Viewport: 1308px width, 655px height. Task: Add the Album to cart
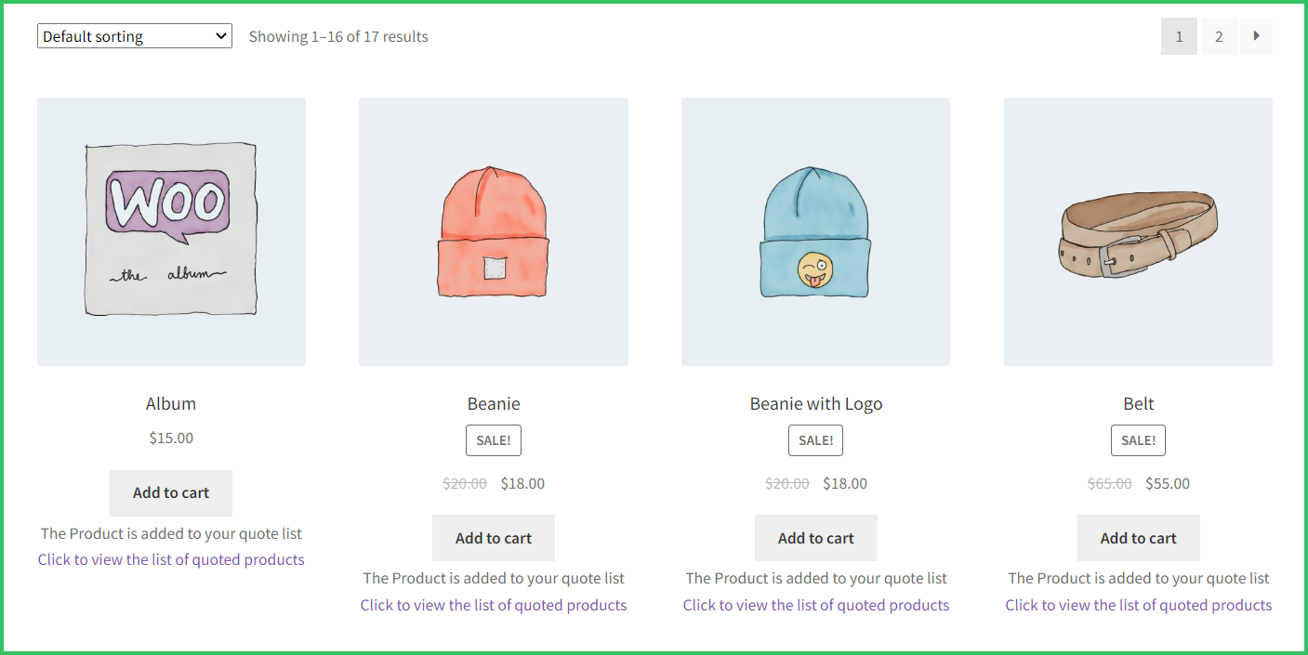(x=171, y=492)
